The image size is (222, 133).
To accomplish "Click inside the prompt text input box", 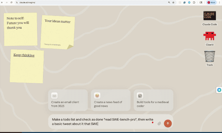I will (103, 122).
